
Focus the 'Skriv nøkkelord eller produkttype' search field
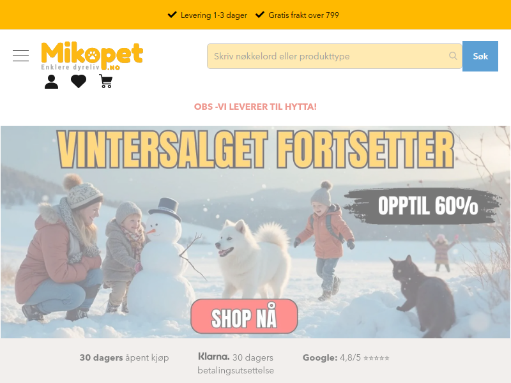[x=334, y=56]
